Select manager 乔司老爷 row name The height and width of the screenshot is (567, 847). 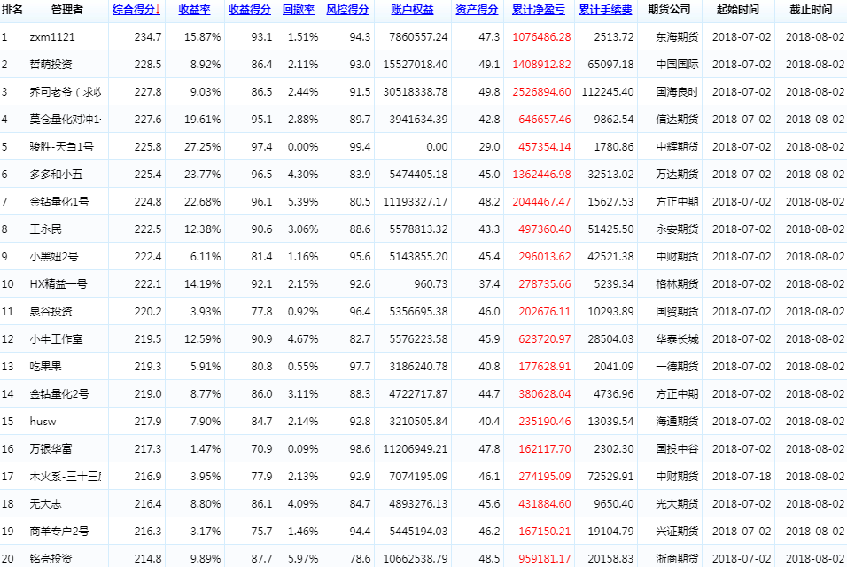click(x=66, y=92)
